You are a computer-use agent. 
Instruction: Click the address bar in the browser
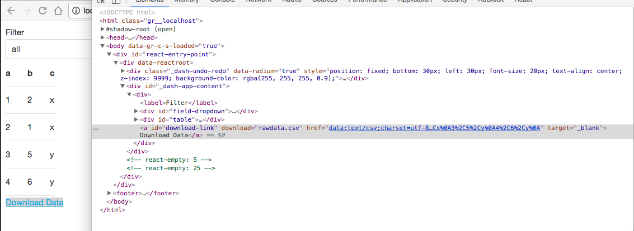tap(81, 11)
